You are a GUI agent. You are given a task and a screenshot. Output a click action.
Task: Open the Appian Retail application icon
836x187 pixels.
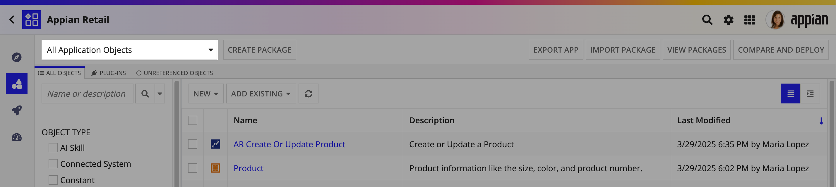click(x=32, y=20)
